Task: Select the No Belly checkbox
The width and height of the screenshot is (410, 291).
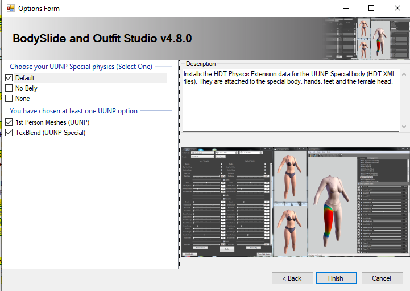Action: coord(9,88)
